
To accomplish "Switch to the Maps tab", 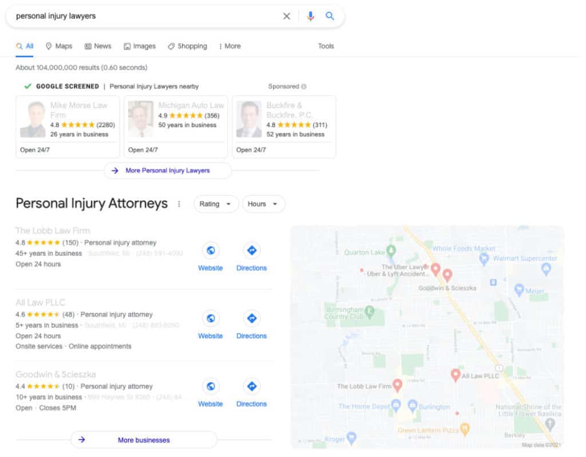I will tap(59, 46).
